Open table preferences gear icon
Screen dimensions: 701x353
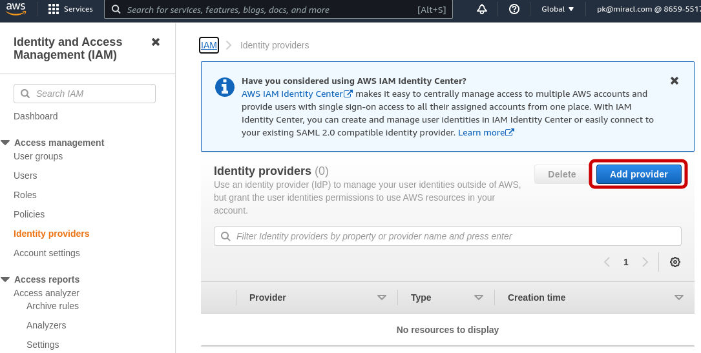[x=675, y=262]
